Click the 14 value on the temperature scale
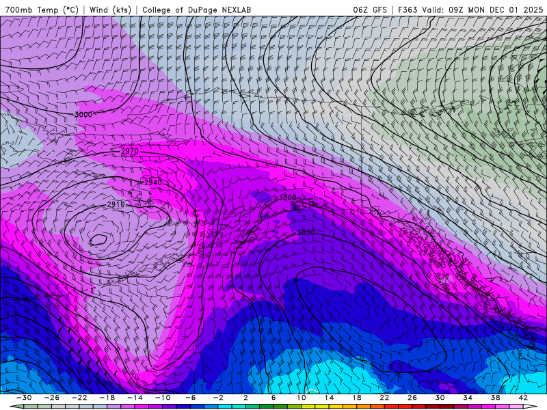547x410 pixels. [x=329, y=398]
